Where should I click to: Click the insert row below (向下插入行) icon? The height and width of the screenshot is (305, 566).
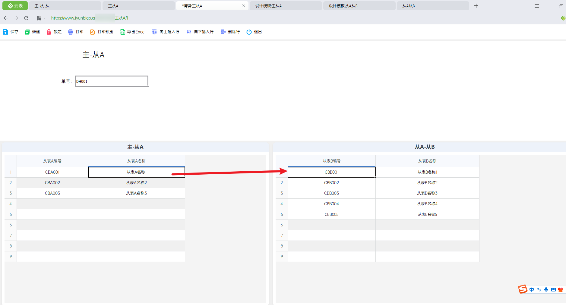pos(189,32)
